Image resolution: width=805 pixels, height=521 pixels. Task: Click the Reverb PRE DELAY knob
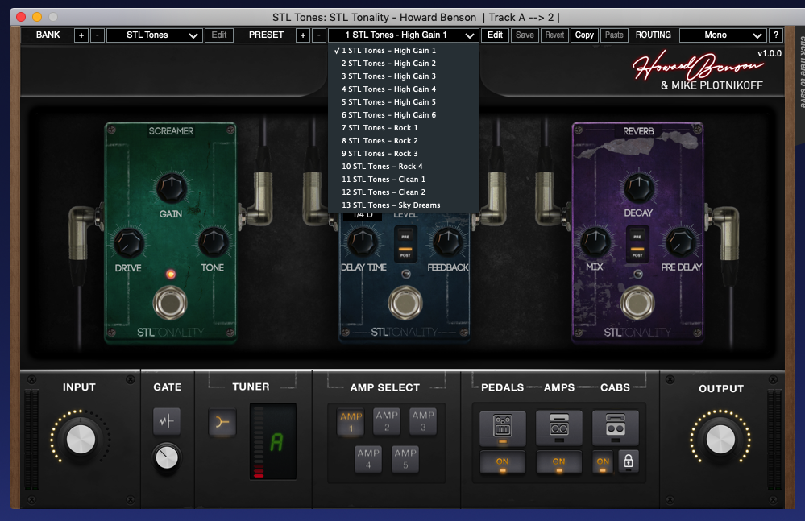click(x=681, y=242)
